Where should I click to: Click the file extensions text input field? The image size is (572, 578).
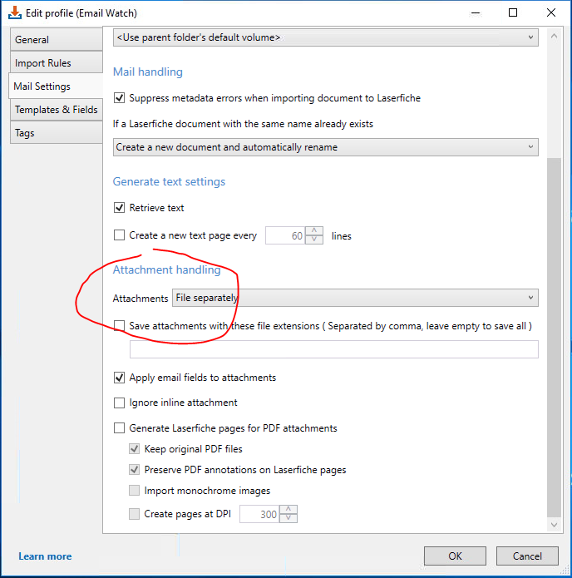333,349
